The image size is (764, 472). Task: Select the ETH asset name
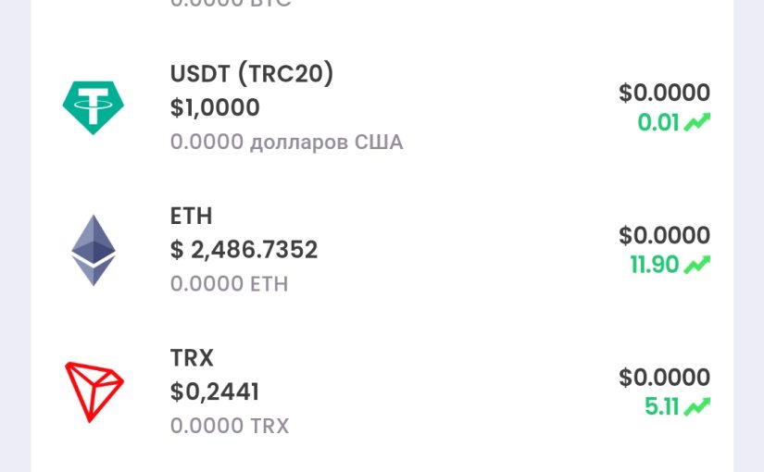point(192,217)
